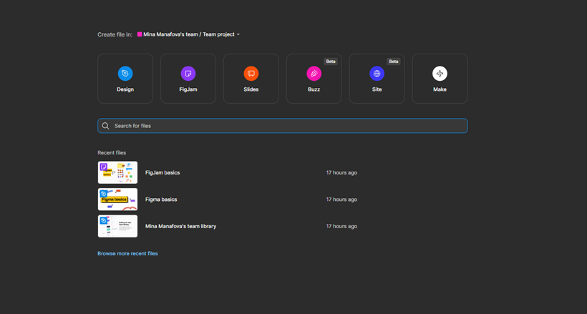The image size is (587, 314).
Task: Click the Beta badge on Site card
Action: tap(394, 62)
